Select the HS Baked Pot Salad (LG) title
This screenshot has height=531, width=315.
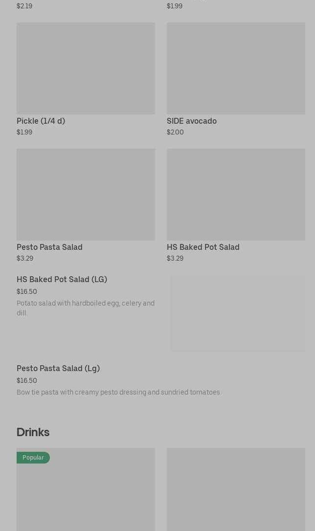click(x=62, y=279)
